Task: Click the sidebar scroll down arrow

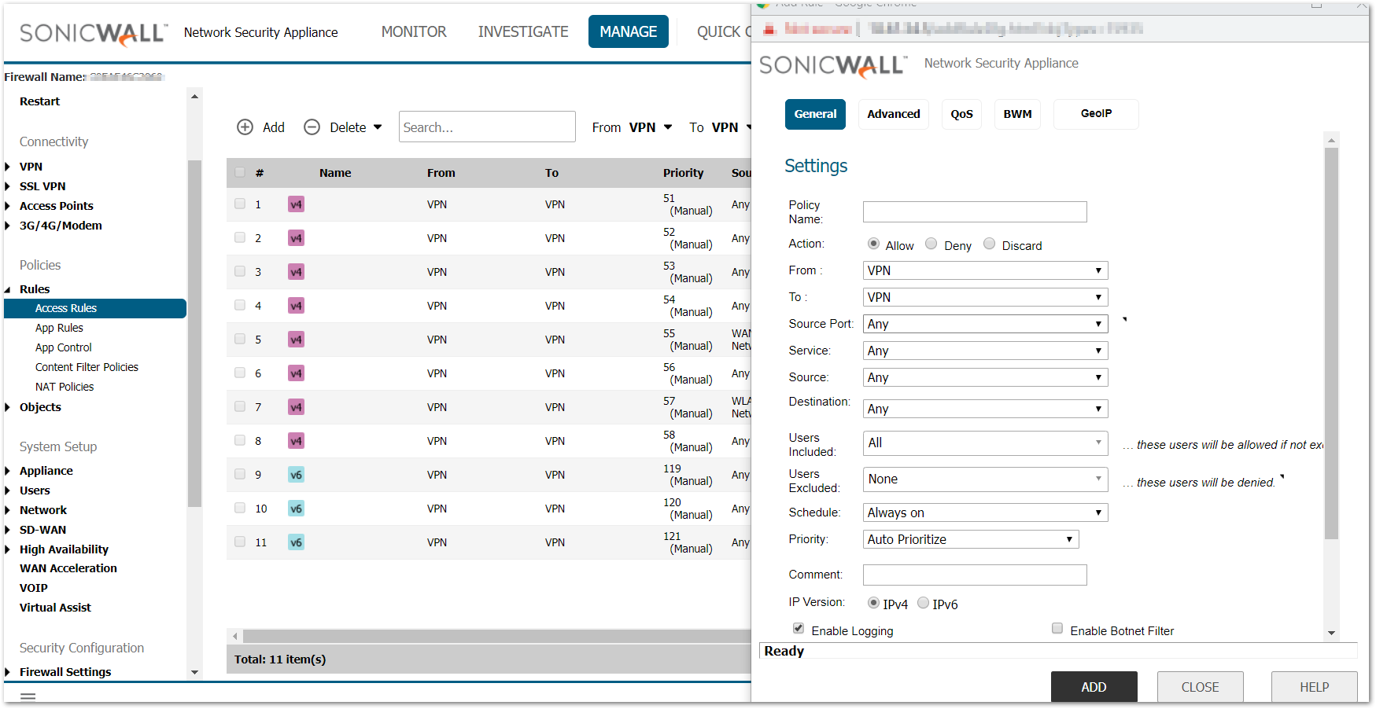Action: click(x=194, y=673)
